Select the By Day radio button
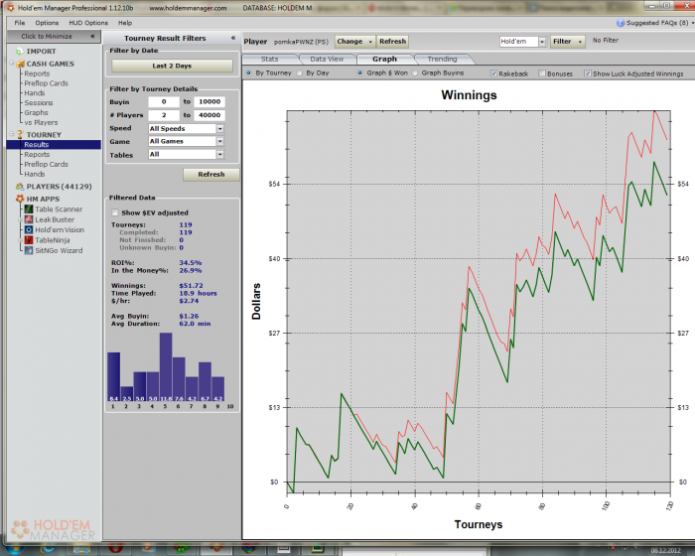This screenshot has width=695, height=556. coord(300,72)
